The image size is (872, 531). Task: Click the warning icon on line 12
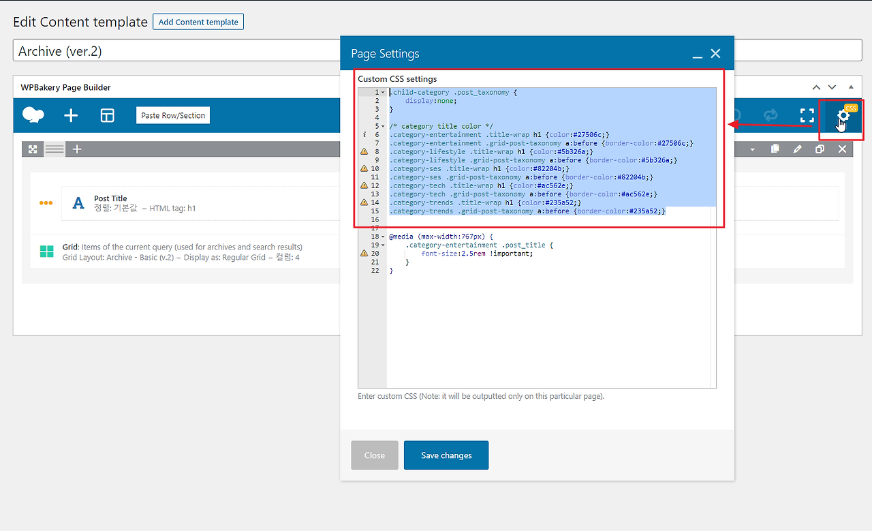coord(364,186)
